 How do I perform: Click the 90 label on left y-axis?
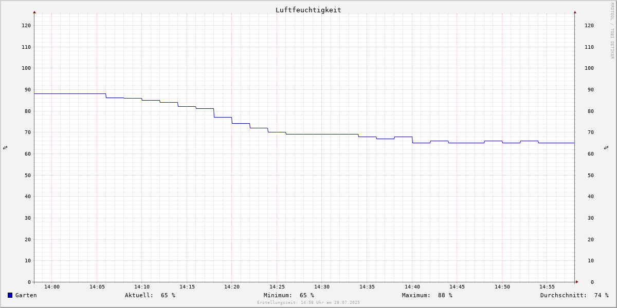tap(28, 89)
